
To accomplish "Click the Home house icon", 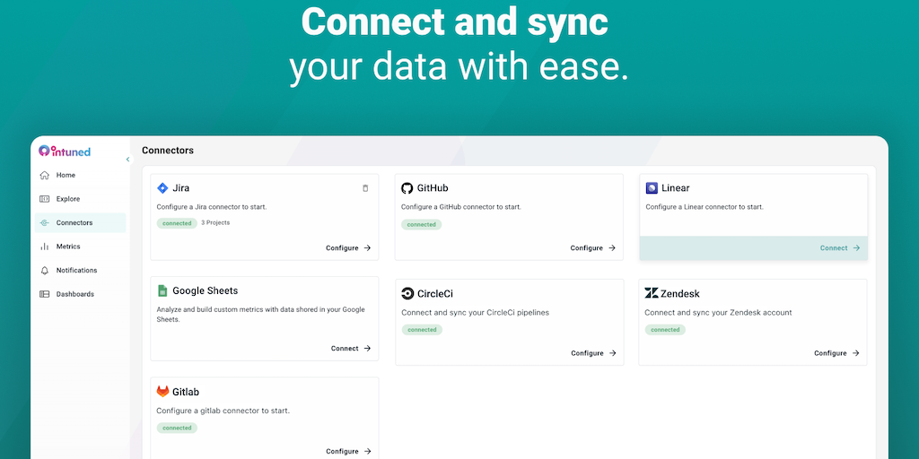I will click(45, 175).
